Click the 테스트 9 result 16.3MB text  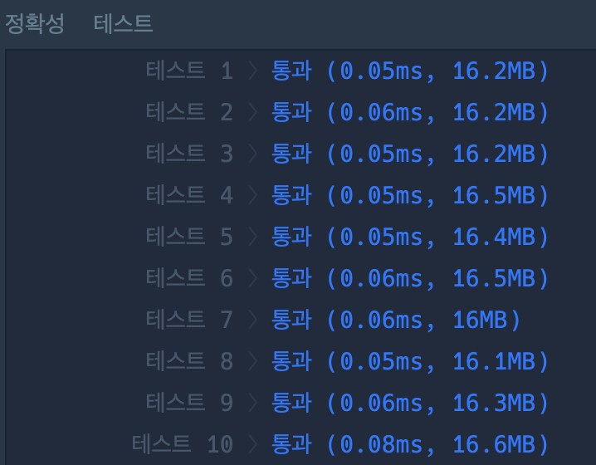[x=494, y=403]
